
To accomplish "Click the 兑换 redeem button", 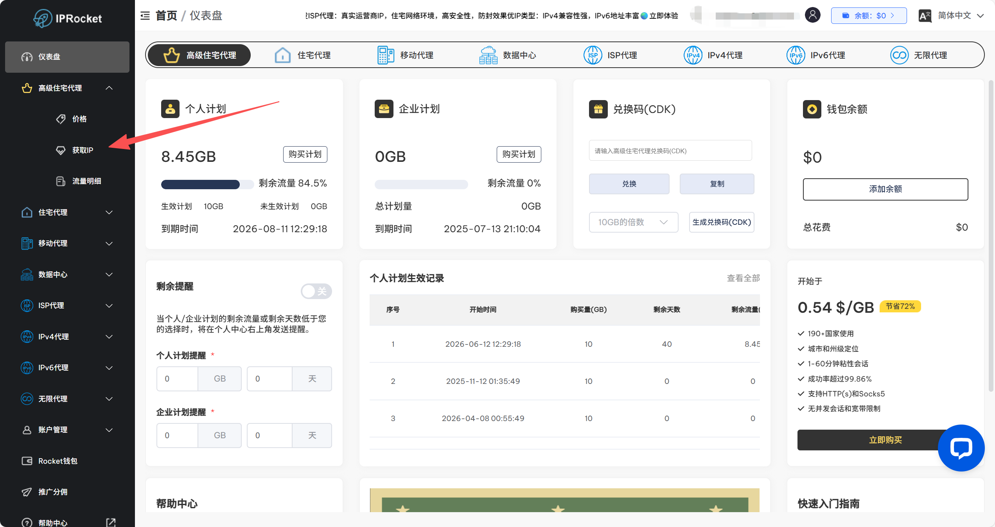I will click(629, 184).
